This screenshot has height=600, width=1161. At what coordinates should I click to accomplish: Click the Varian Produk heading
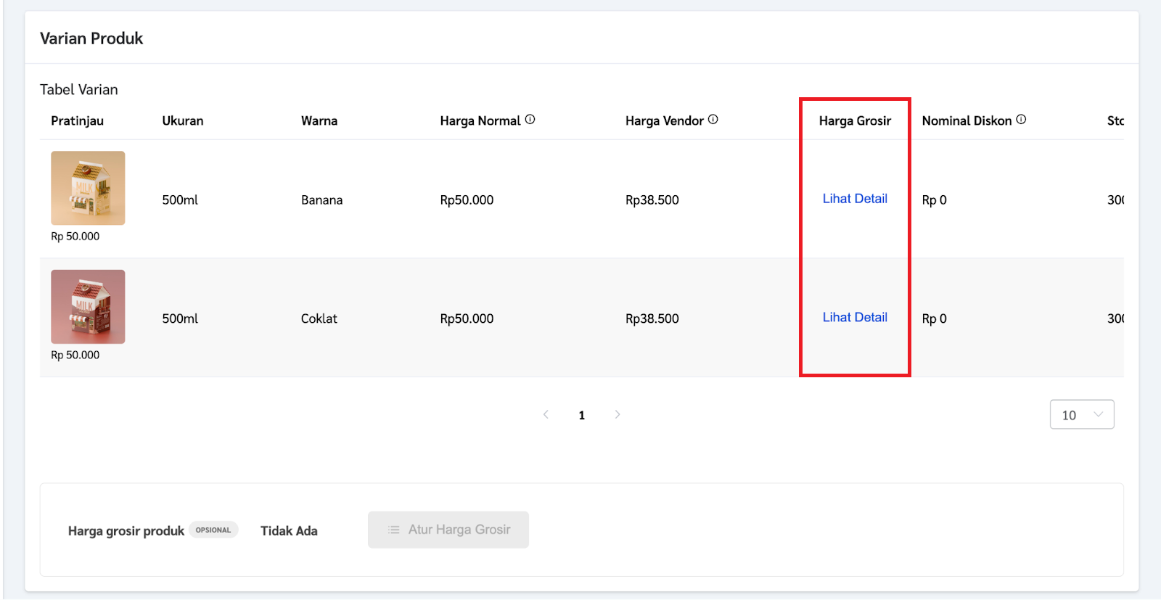[x=91, y=38]
